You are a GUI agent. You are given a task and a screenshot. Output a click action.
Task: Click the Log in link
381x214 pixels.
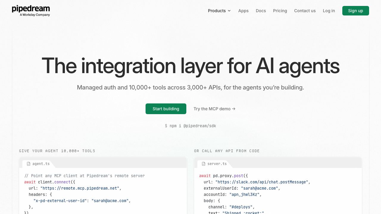tap(329, 11)
